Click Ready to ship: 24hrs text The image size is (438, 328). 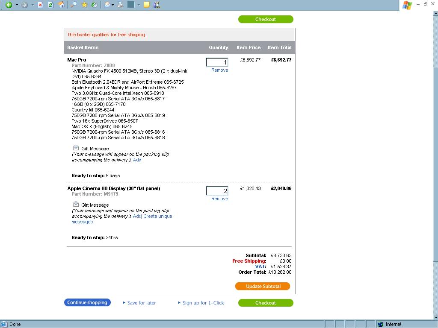[x=95, y=237]
